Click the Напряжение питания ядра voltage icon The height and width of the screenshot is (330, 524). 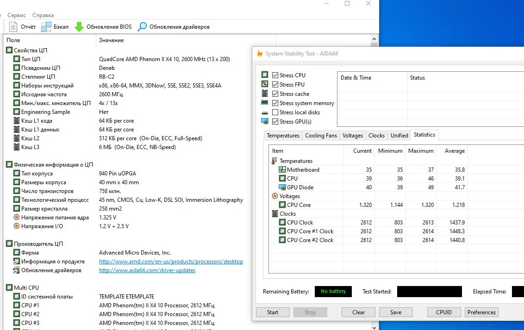(17, 218)
